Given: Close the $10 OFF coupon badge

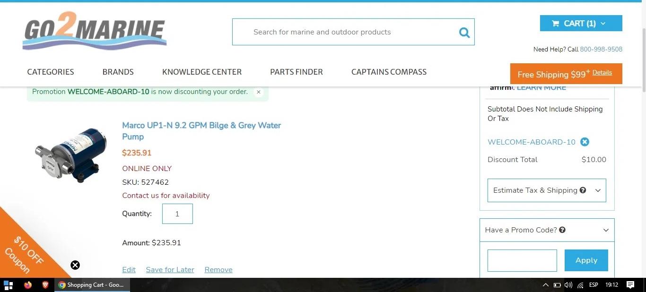Looking at the screenshot, I should 75,265.
